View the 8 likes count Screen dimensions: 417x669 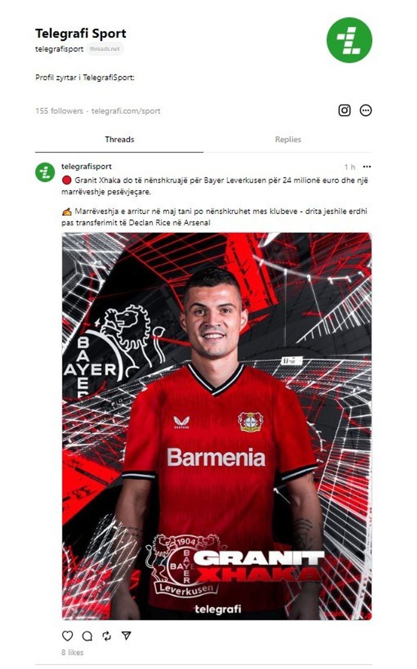click(72, 652)
